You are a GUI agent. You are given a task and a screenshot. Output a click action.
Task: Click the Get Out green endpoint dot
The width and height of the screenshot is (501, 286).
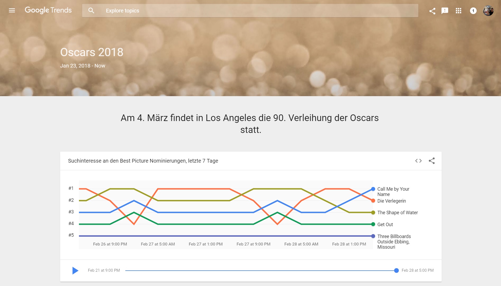coord(373,224)
